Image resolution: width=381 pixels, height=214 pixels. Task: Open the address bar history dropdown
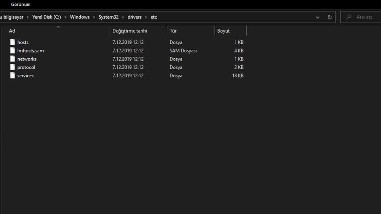pos(318,17)
